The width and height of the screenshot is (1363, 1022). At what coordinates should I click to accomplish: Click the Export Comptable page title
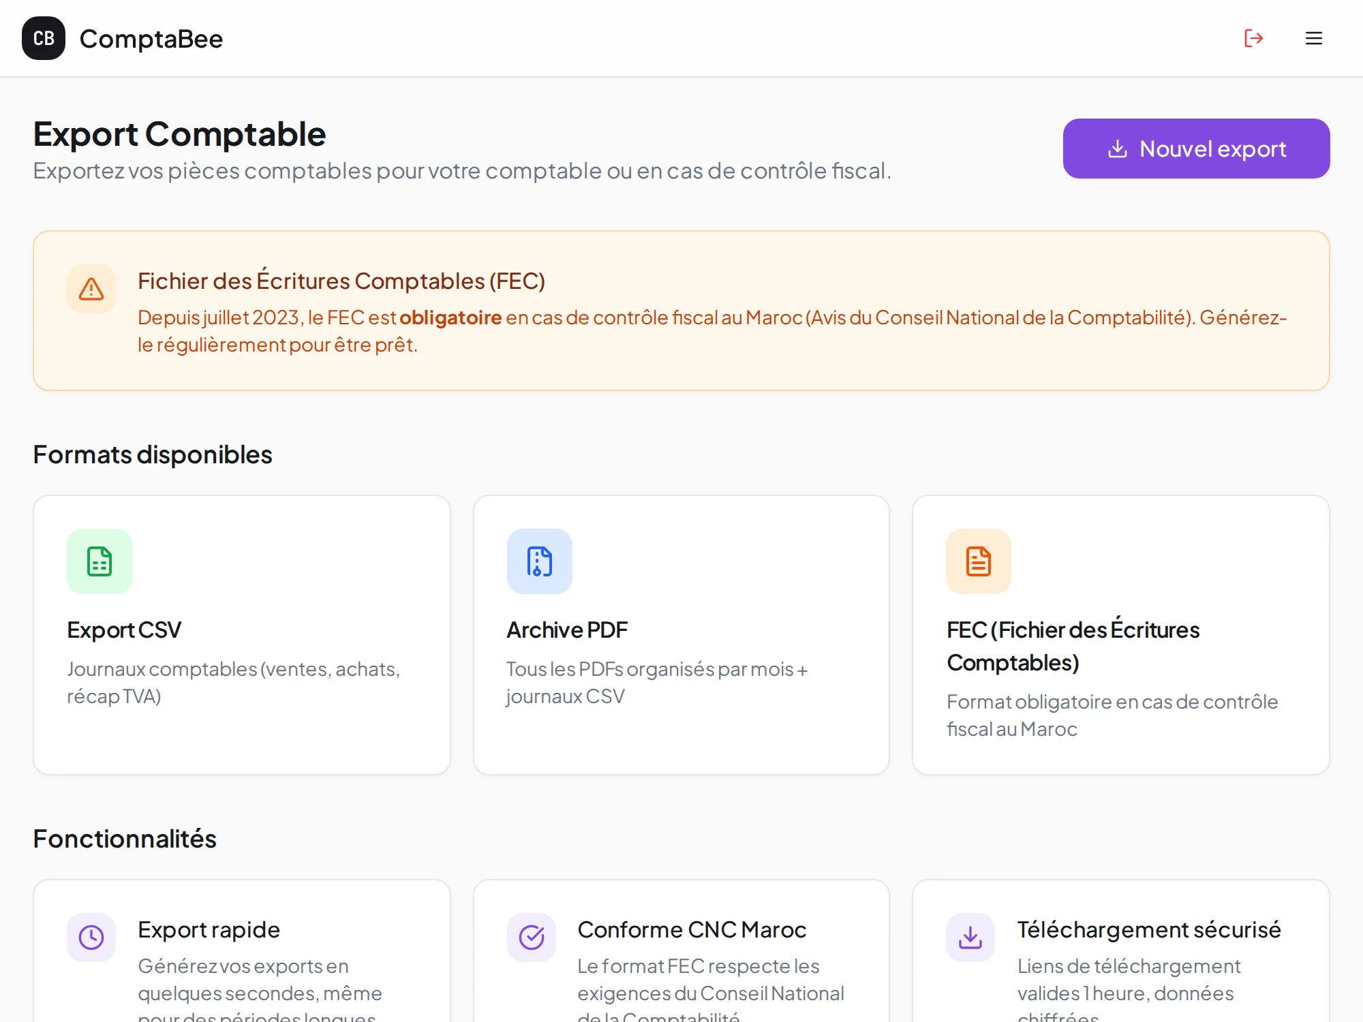click(x=179, y=134)
